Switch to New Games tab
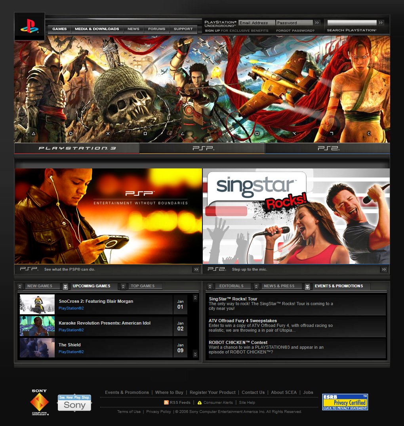Image resolution: width=404 pixels, height=426 pixels. (40, 286)
